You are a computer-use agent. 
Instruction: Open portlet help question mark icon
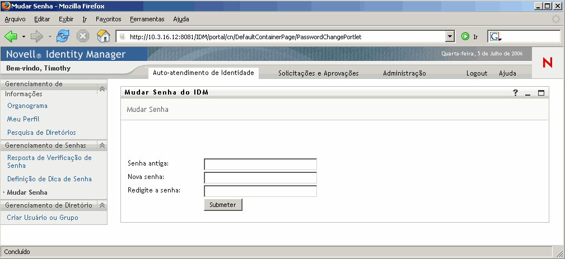click(516, 93)
